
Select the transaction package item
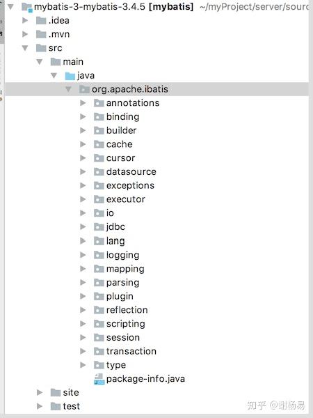click(131, 351)
